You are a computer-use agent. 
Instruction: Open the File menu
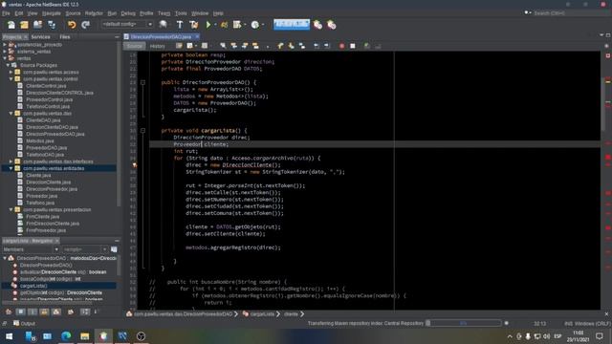click(6, 13)
